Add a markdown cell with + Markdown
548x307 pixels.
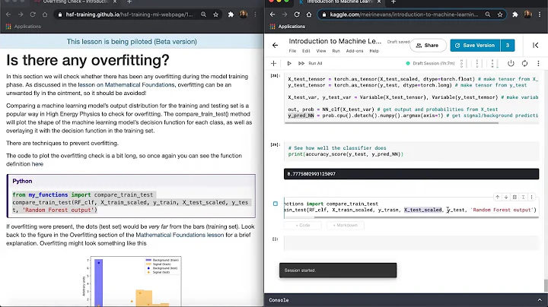tap(345, 226)
